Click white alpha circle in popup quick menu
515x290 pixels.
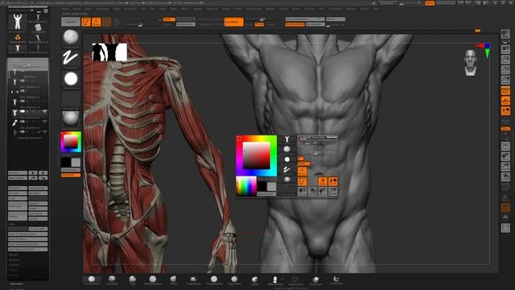pos(286,159)
